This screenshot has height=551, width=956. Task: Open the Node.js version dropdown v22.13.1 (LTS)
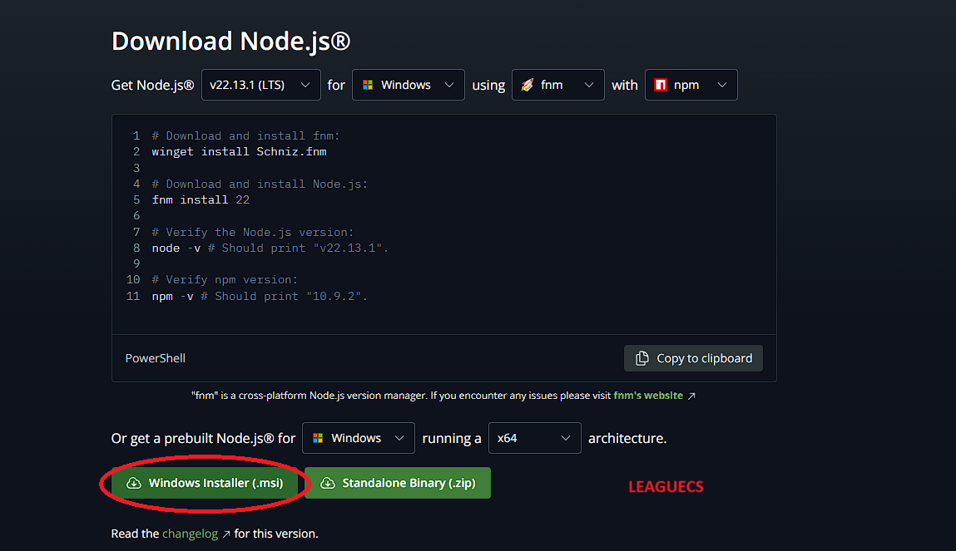click(x=261, y=85)
